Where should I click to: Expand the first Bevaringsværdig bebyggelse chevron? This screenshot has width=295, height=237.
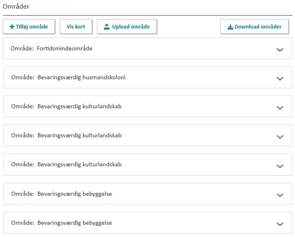tap(280, 195)
